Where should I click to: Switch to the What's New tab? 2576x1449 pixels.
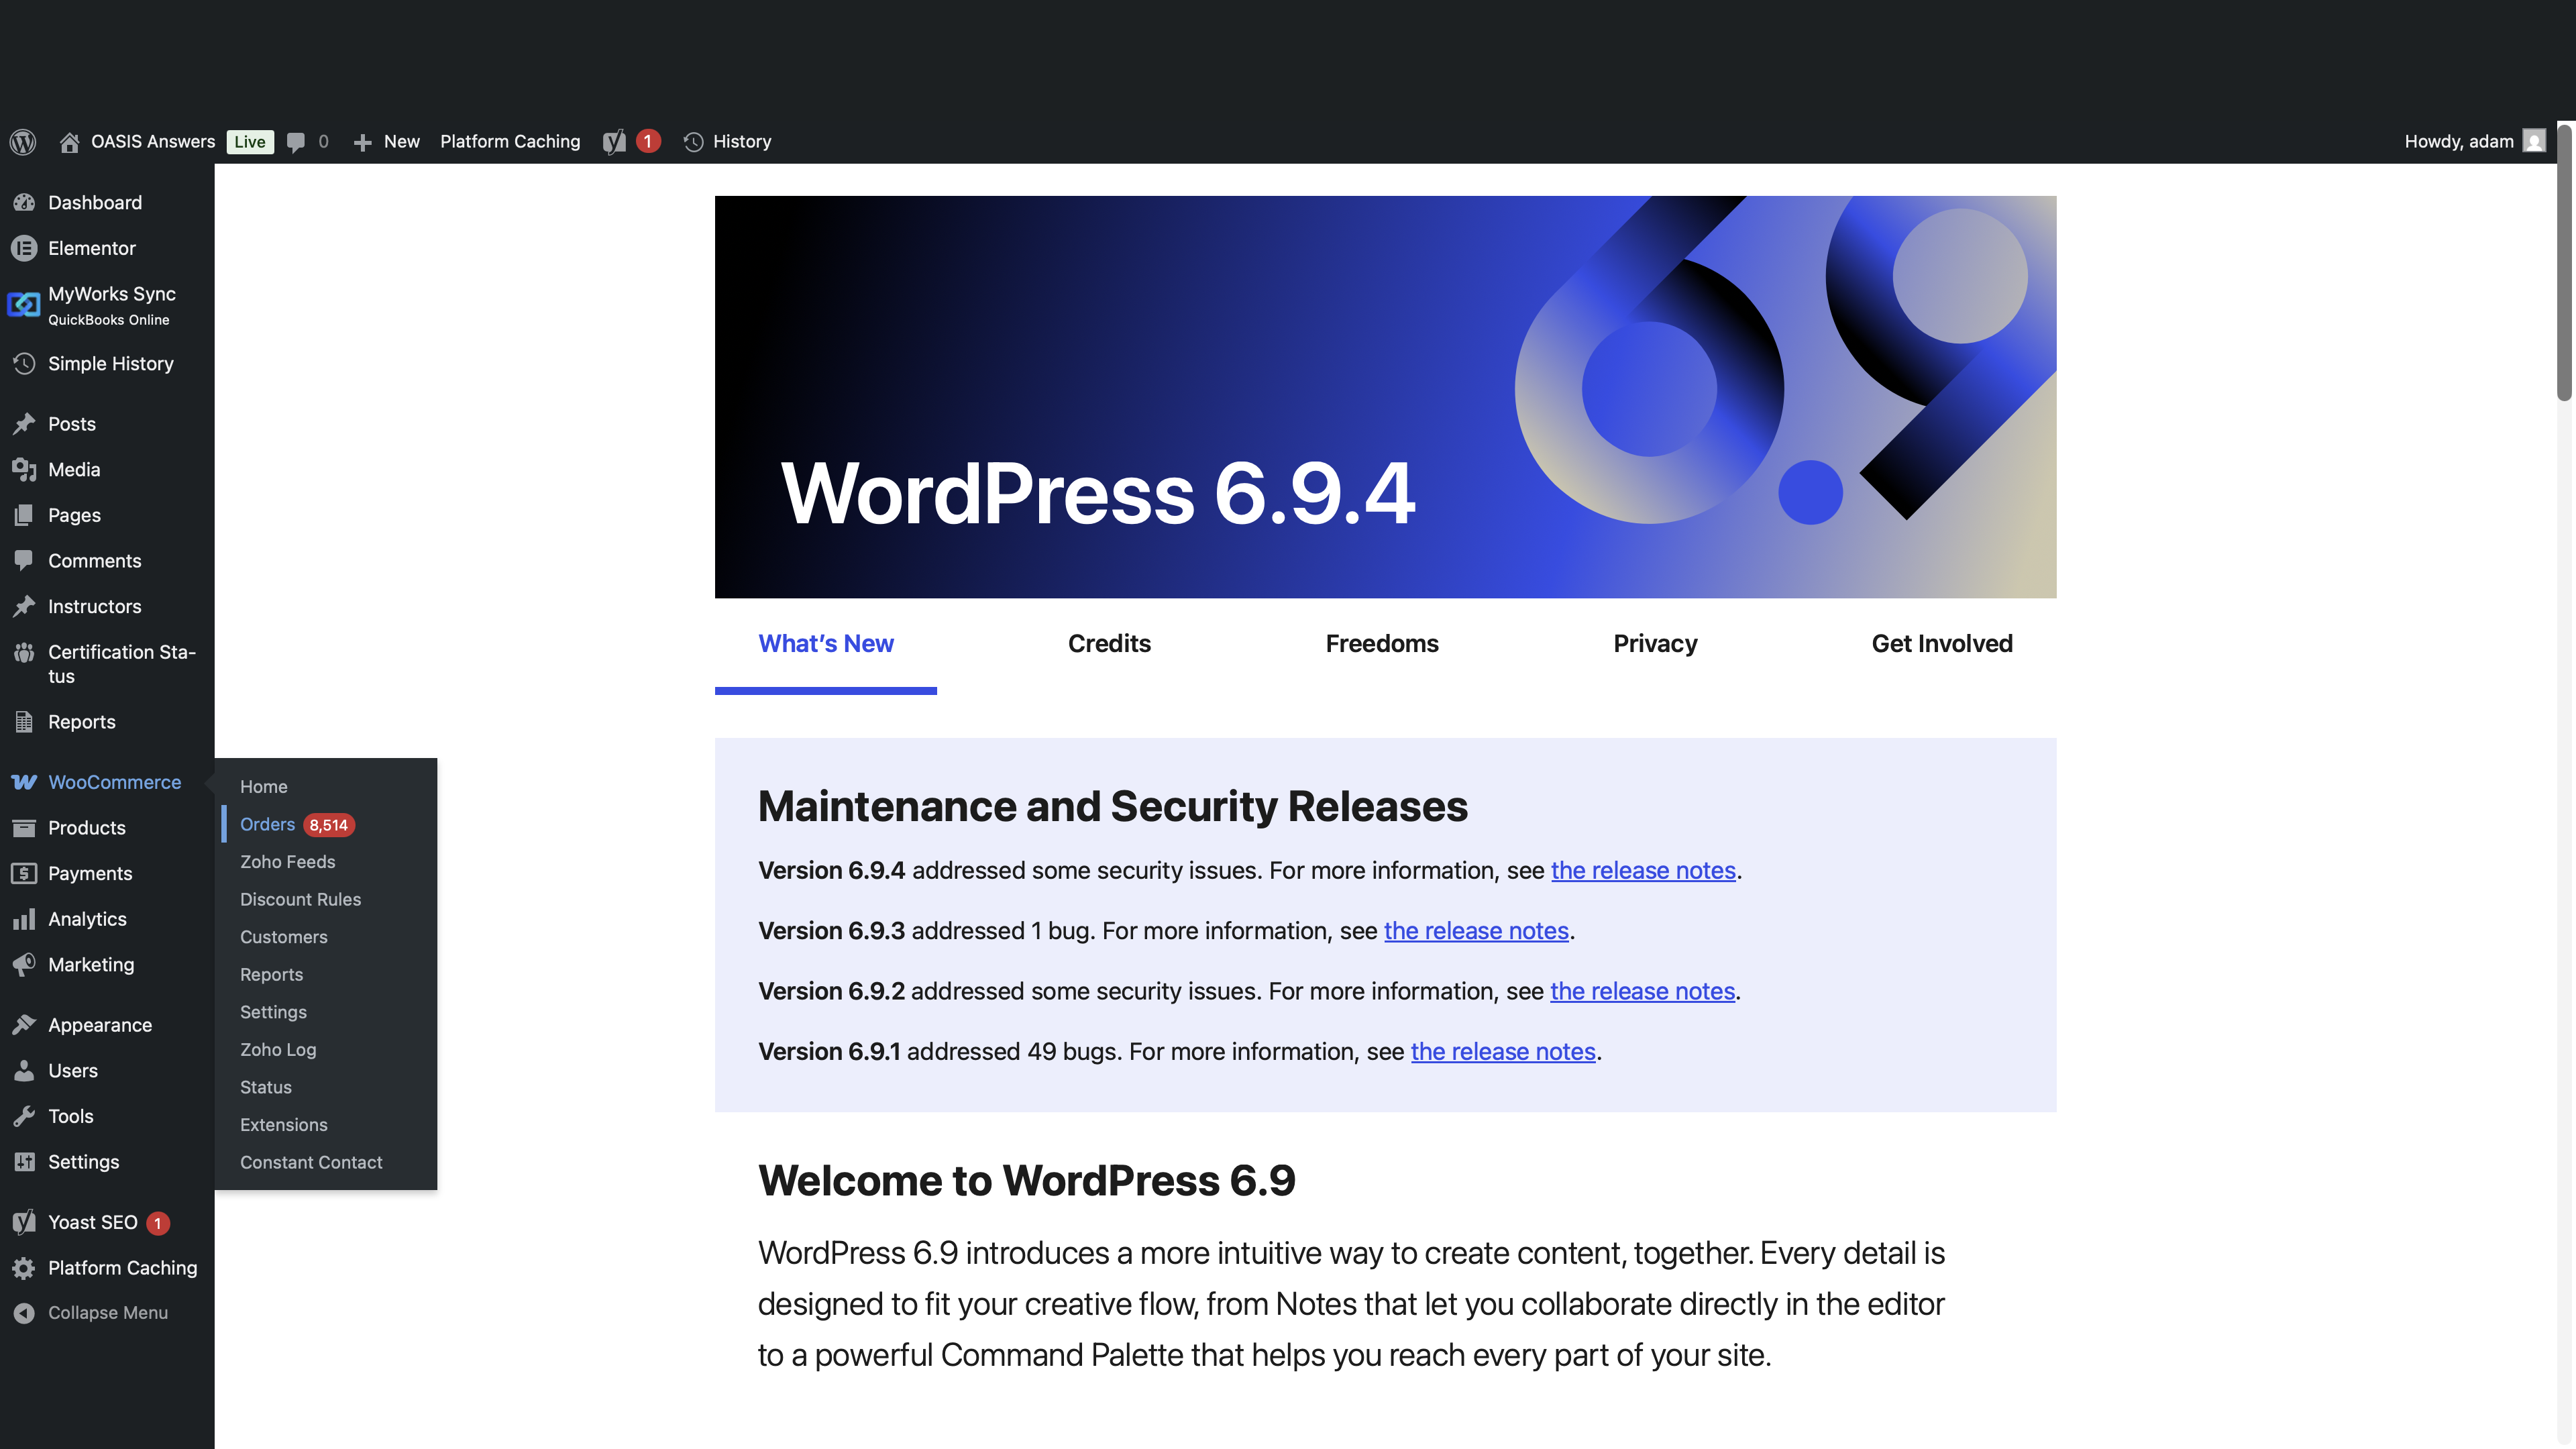(x=826, y=644)
